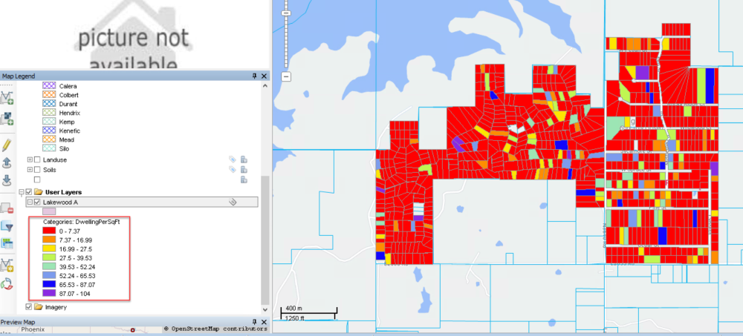Screen dimensions: 743x336
Task: Select the Lakewood A layer row
Action: click(142, 202)
